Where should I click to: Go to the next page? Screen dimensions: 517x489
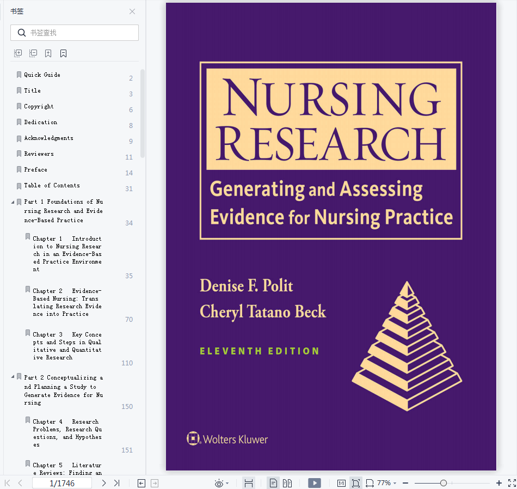pyautogui.click(x=104, y=483)
